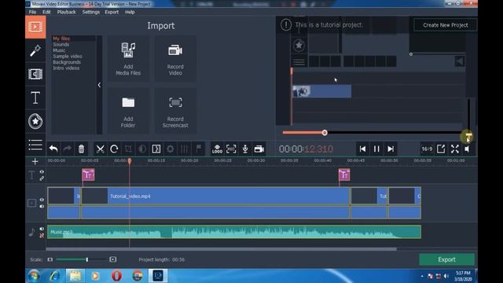Select My files category

click(61, 39)
